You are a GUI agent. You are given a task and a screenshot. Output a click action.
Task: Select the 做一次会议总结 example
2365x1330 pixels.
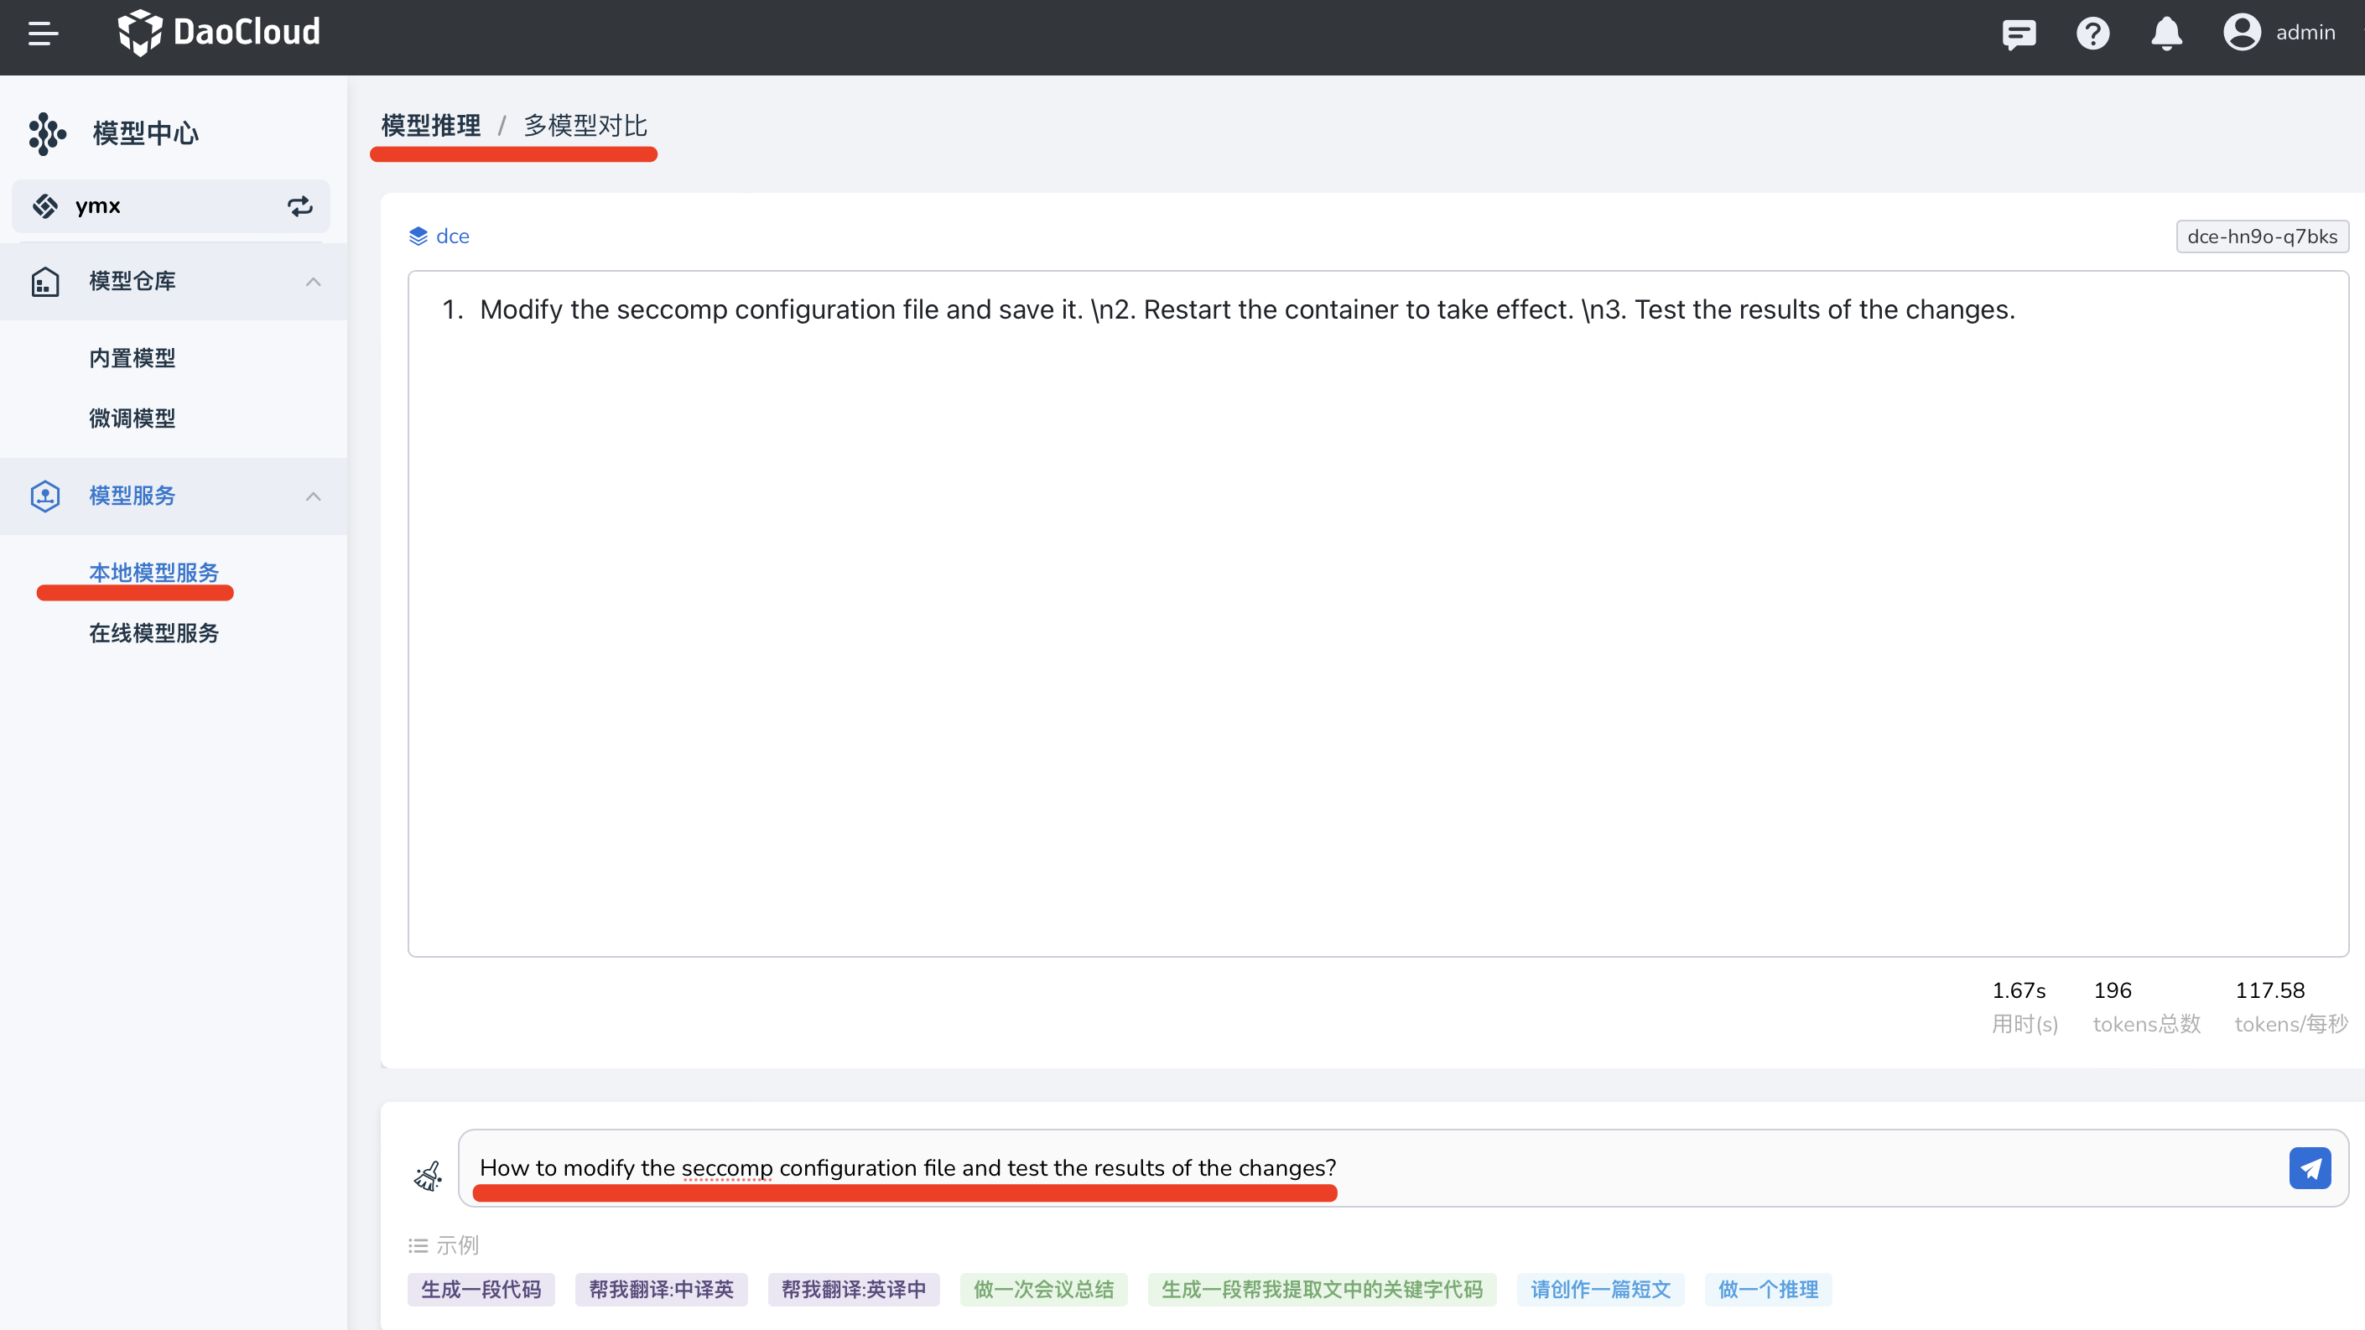[1044, 1291]
